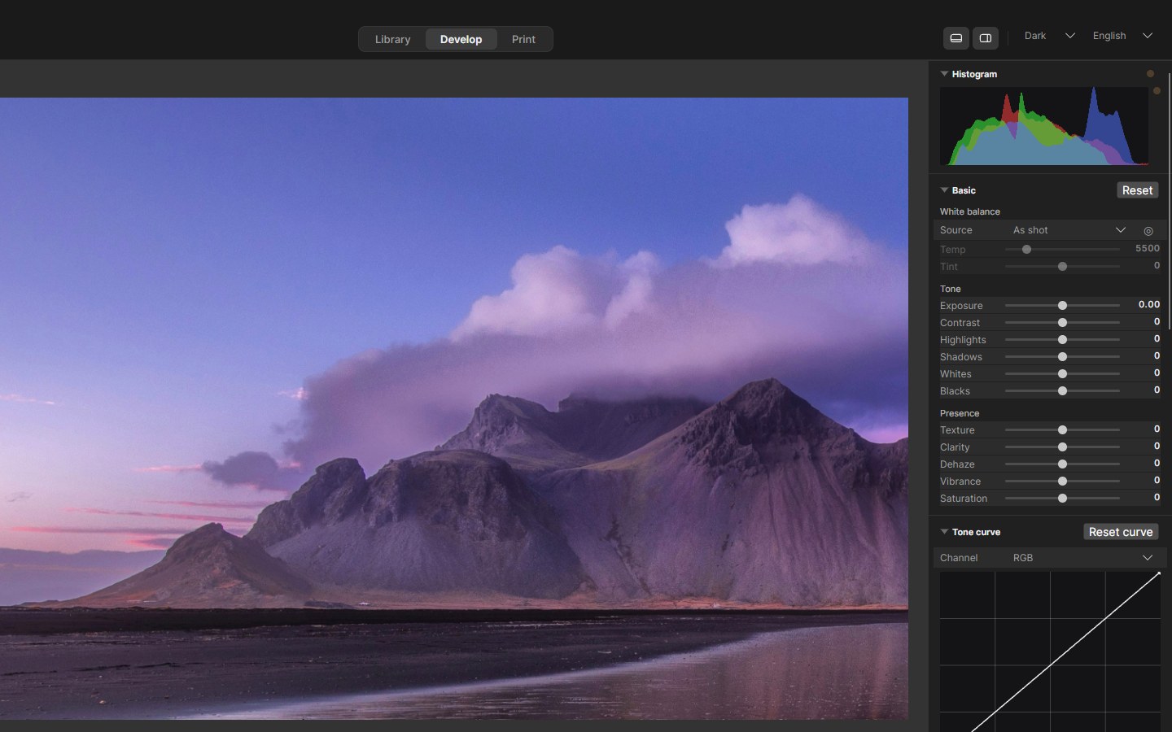The width and height of the screenshot is (1172, 732).
Task: Click the White balance heading
Action: (x=970, y=211)
